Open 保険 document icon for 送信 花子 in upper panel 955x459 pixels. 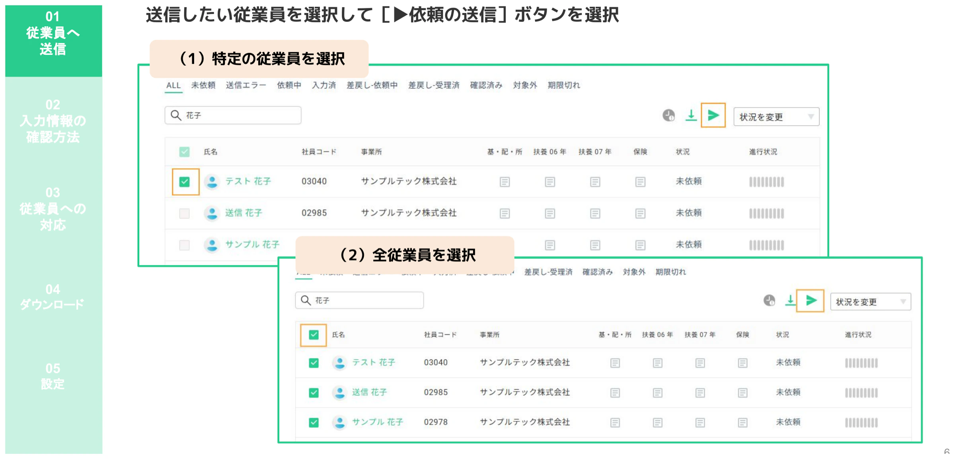pyautogui.click(x=640, y=213)
